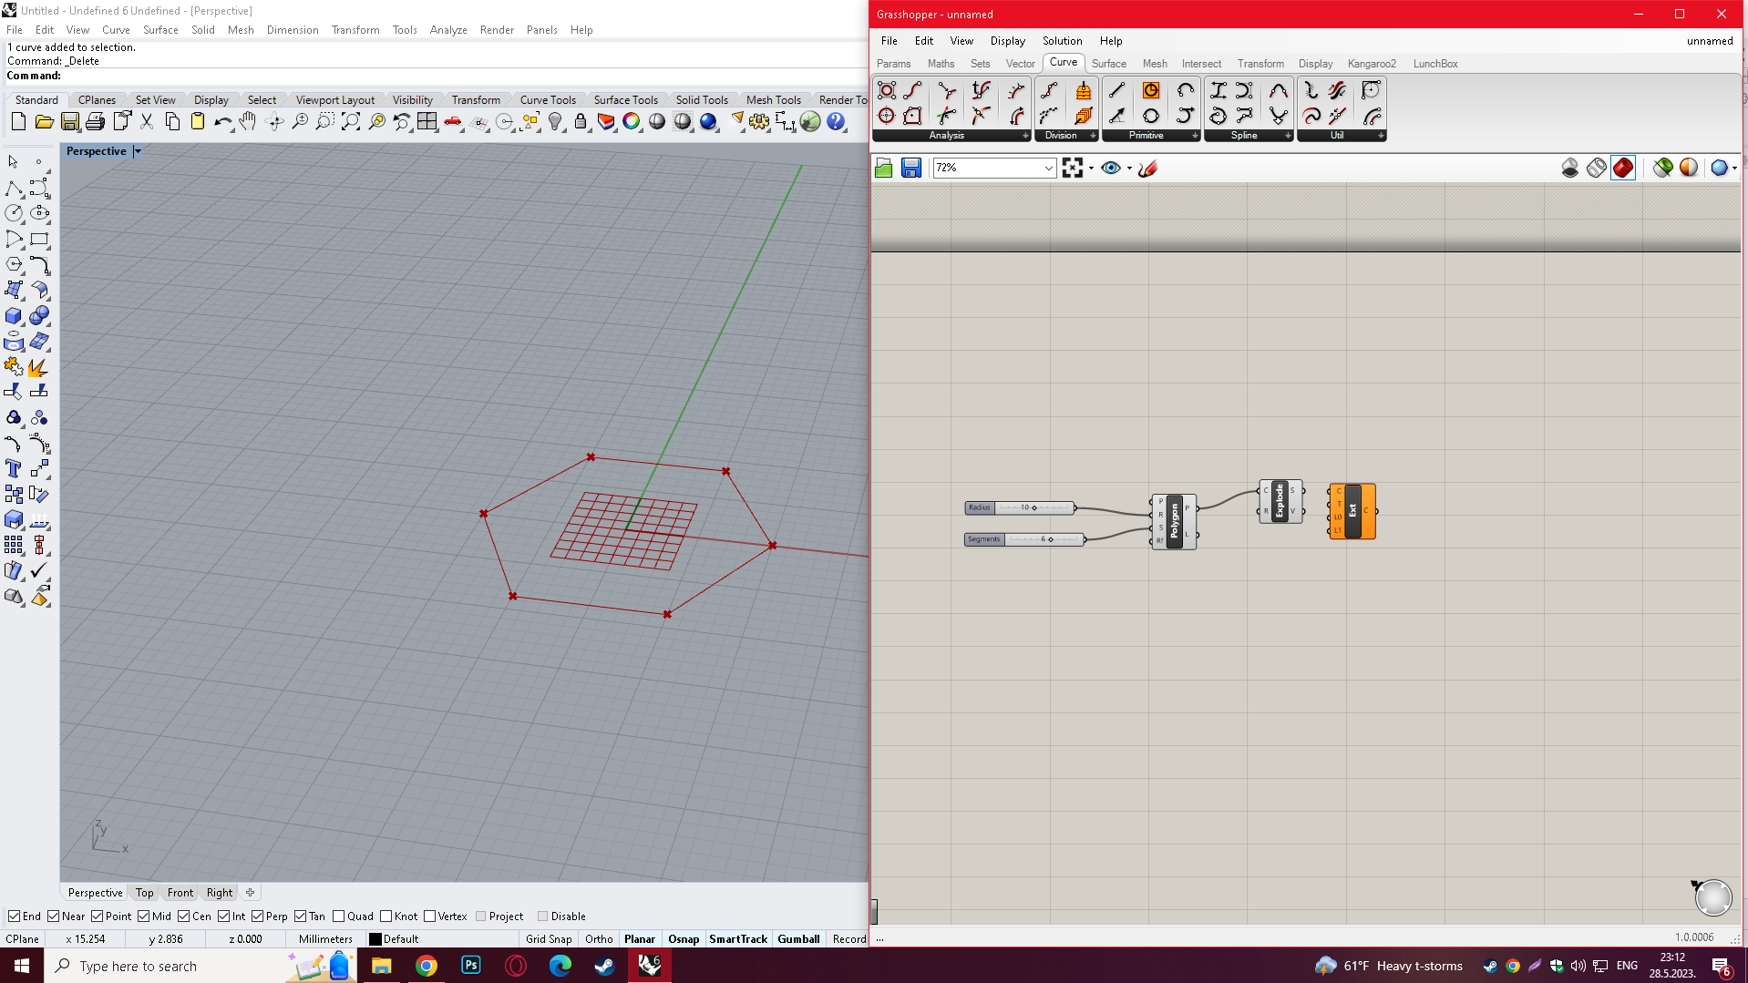Click the Zoom Extents icon in Rhino toolbar
1748x983 pixels.
(351, 121)
